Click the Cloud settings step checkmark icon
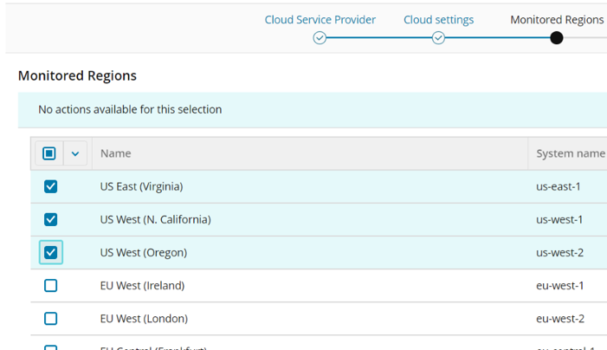 pos(438,38)
